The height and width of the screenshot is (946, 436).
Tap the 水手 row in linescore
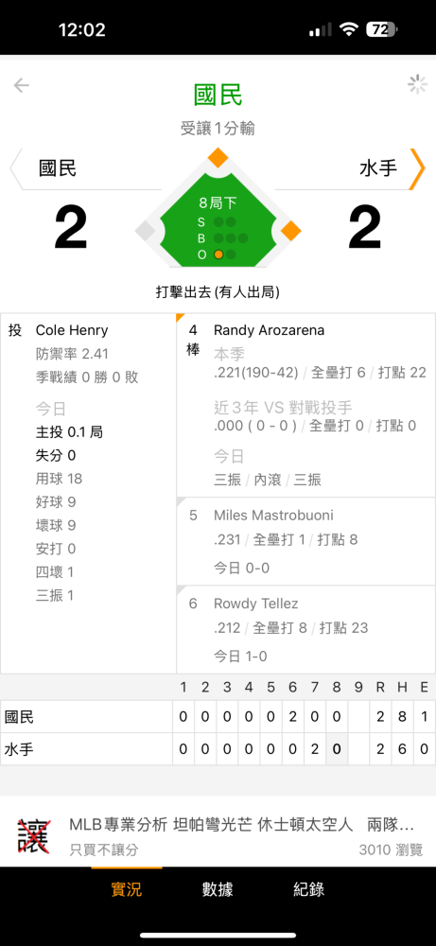218,748
